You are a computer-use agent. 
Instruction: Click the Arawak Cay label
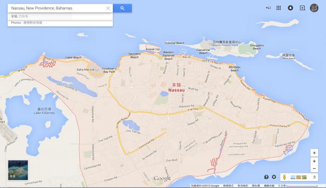click(x=153, y=49)
